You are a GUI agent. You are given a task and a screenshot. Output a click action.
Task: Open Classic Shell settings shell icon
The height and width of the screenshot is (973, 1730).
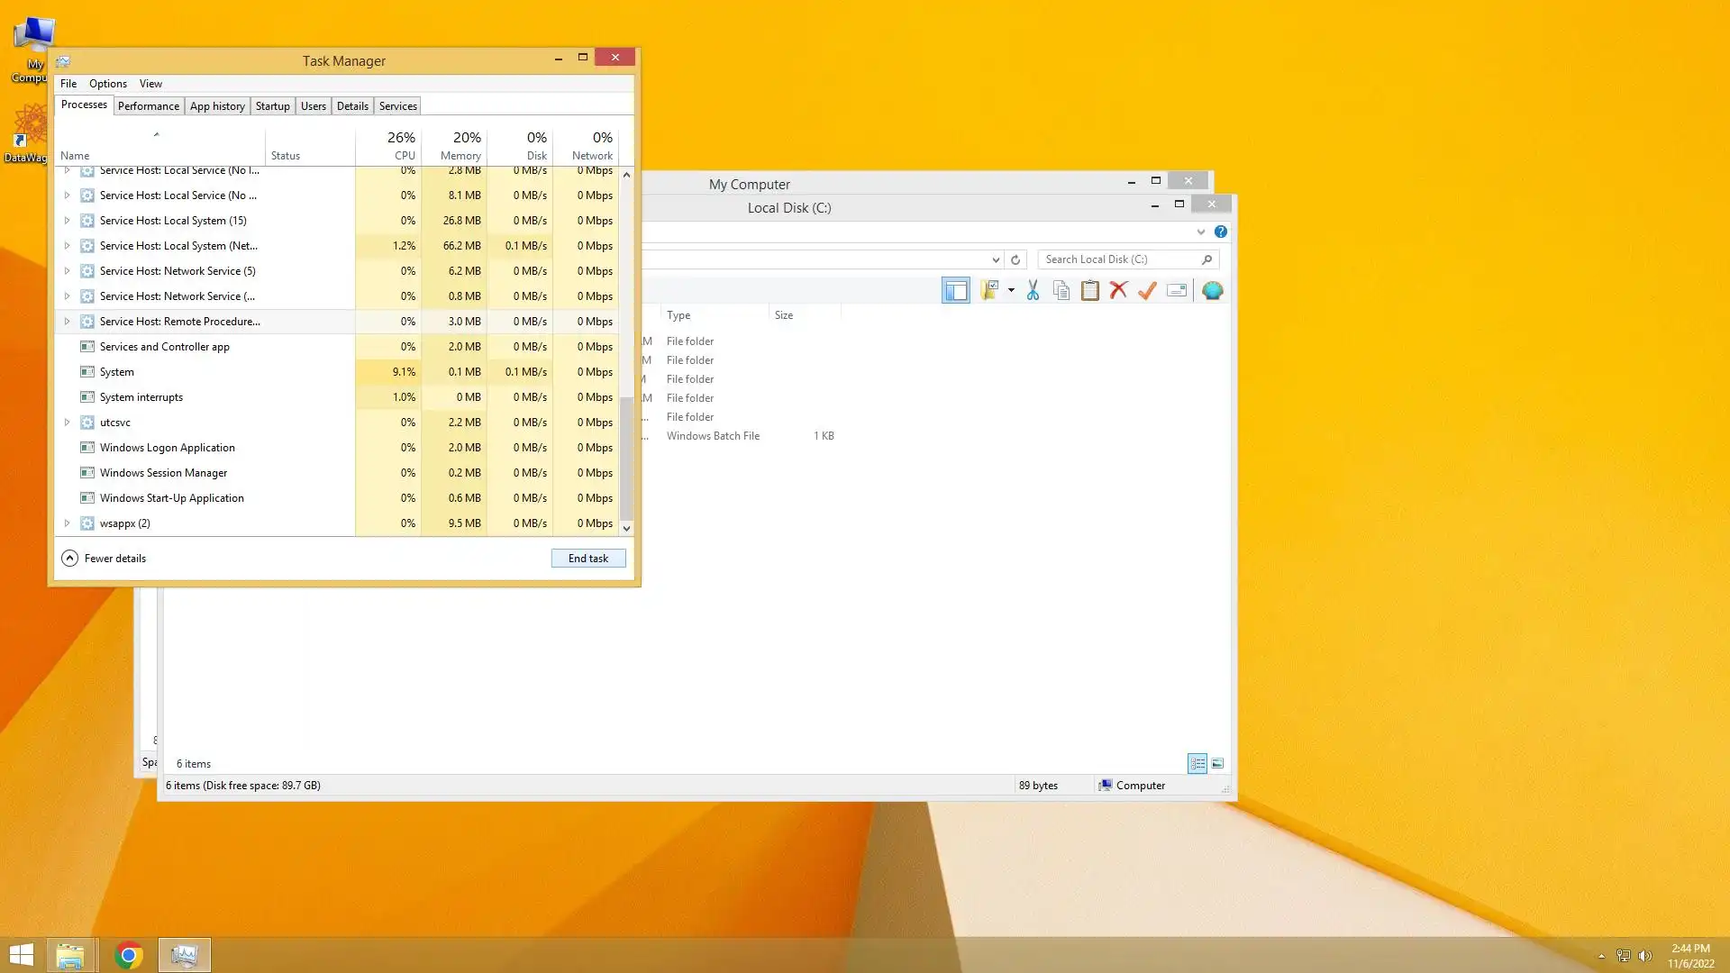click(1213, 290)
